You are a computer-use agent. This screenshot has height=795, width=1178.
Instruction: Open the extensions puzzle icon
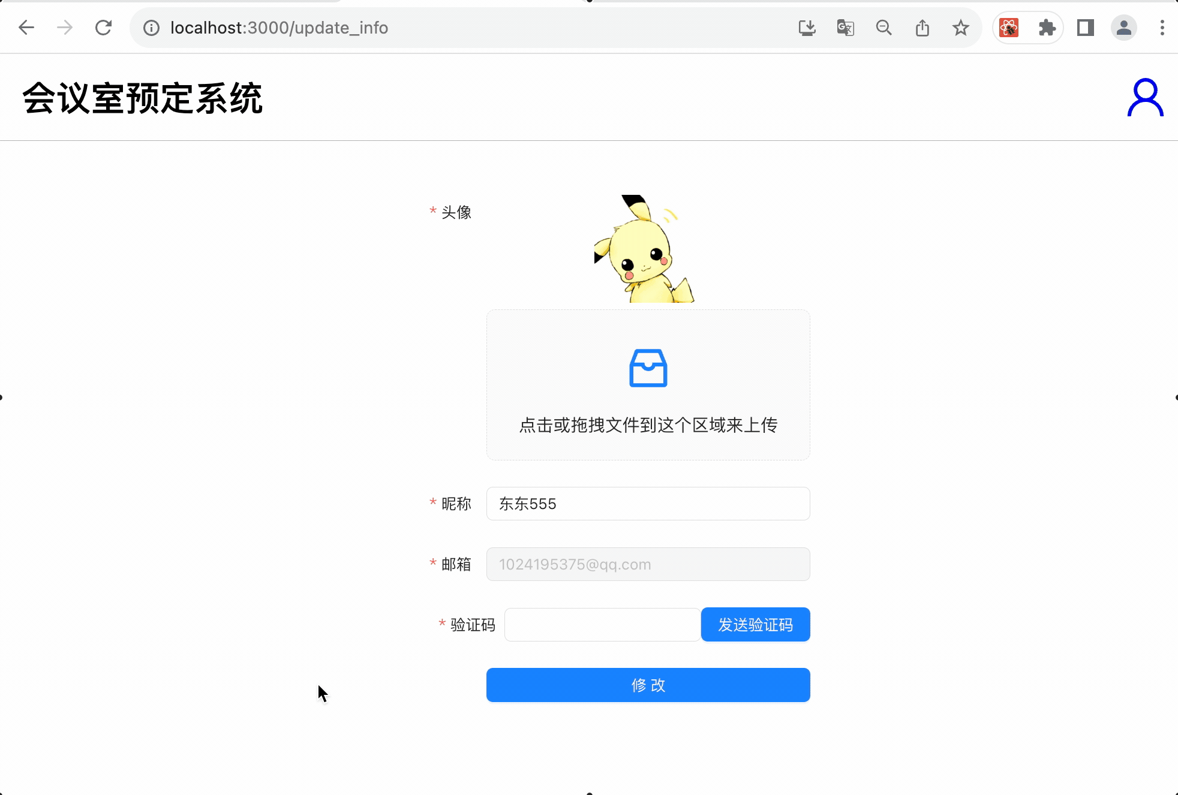(1047, 28)
